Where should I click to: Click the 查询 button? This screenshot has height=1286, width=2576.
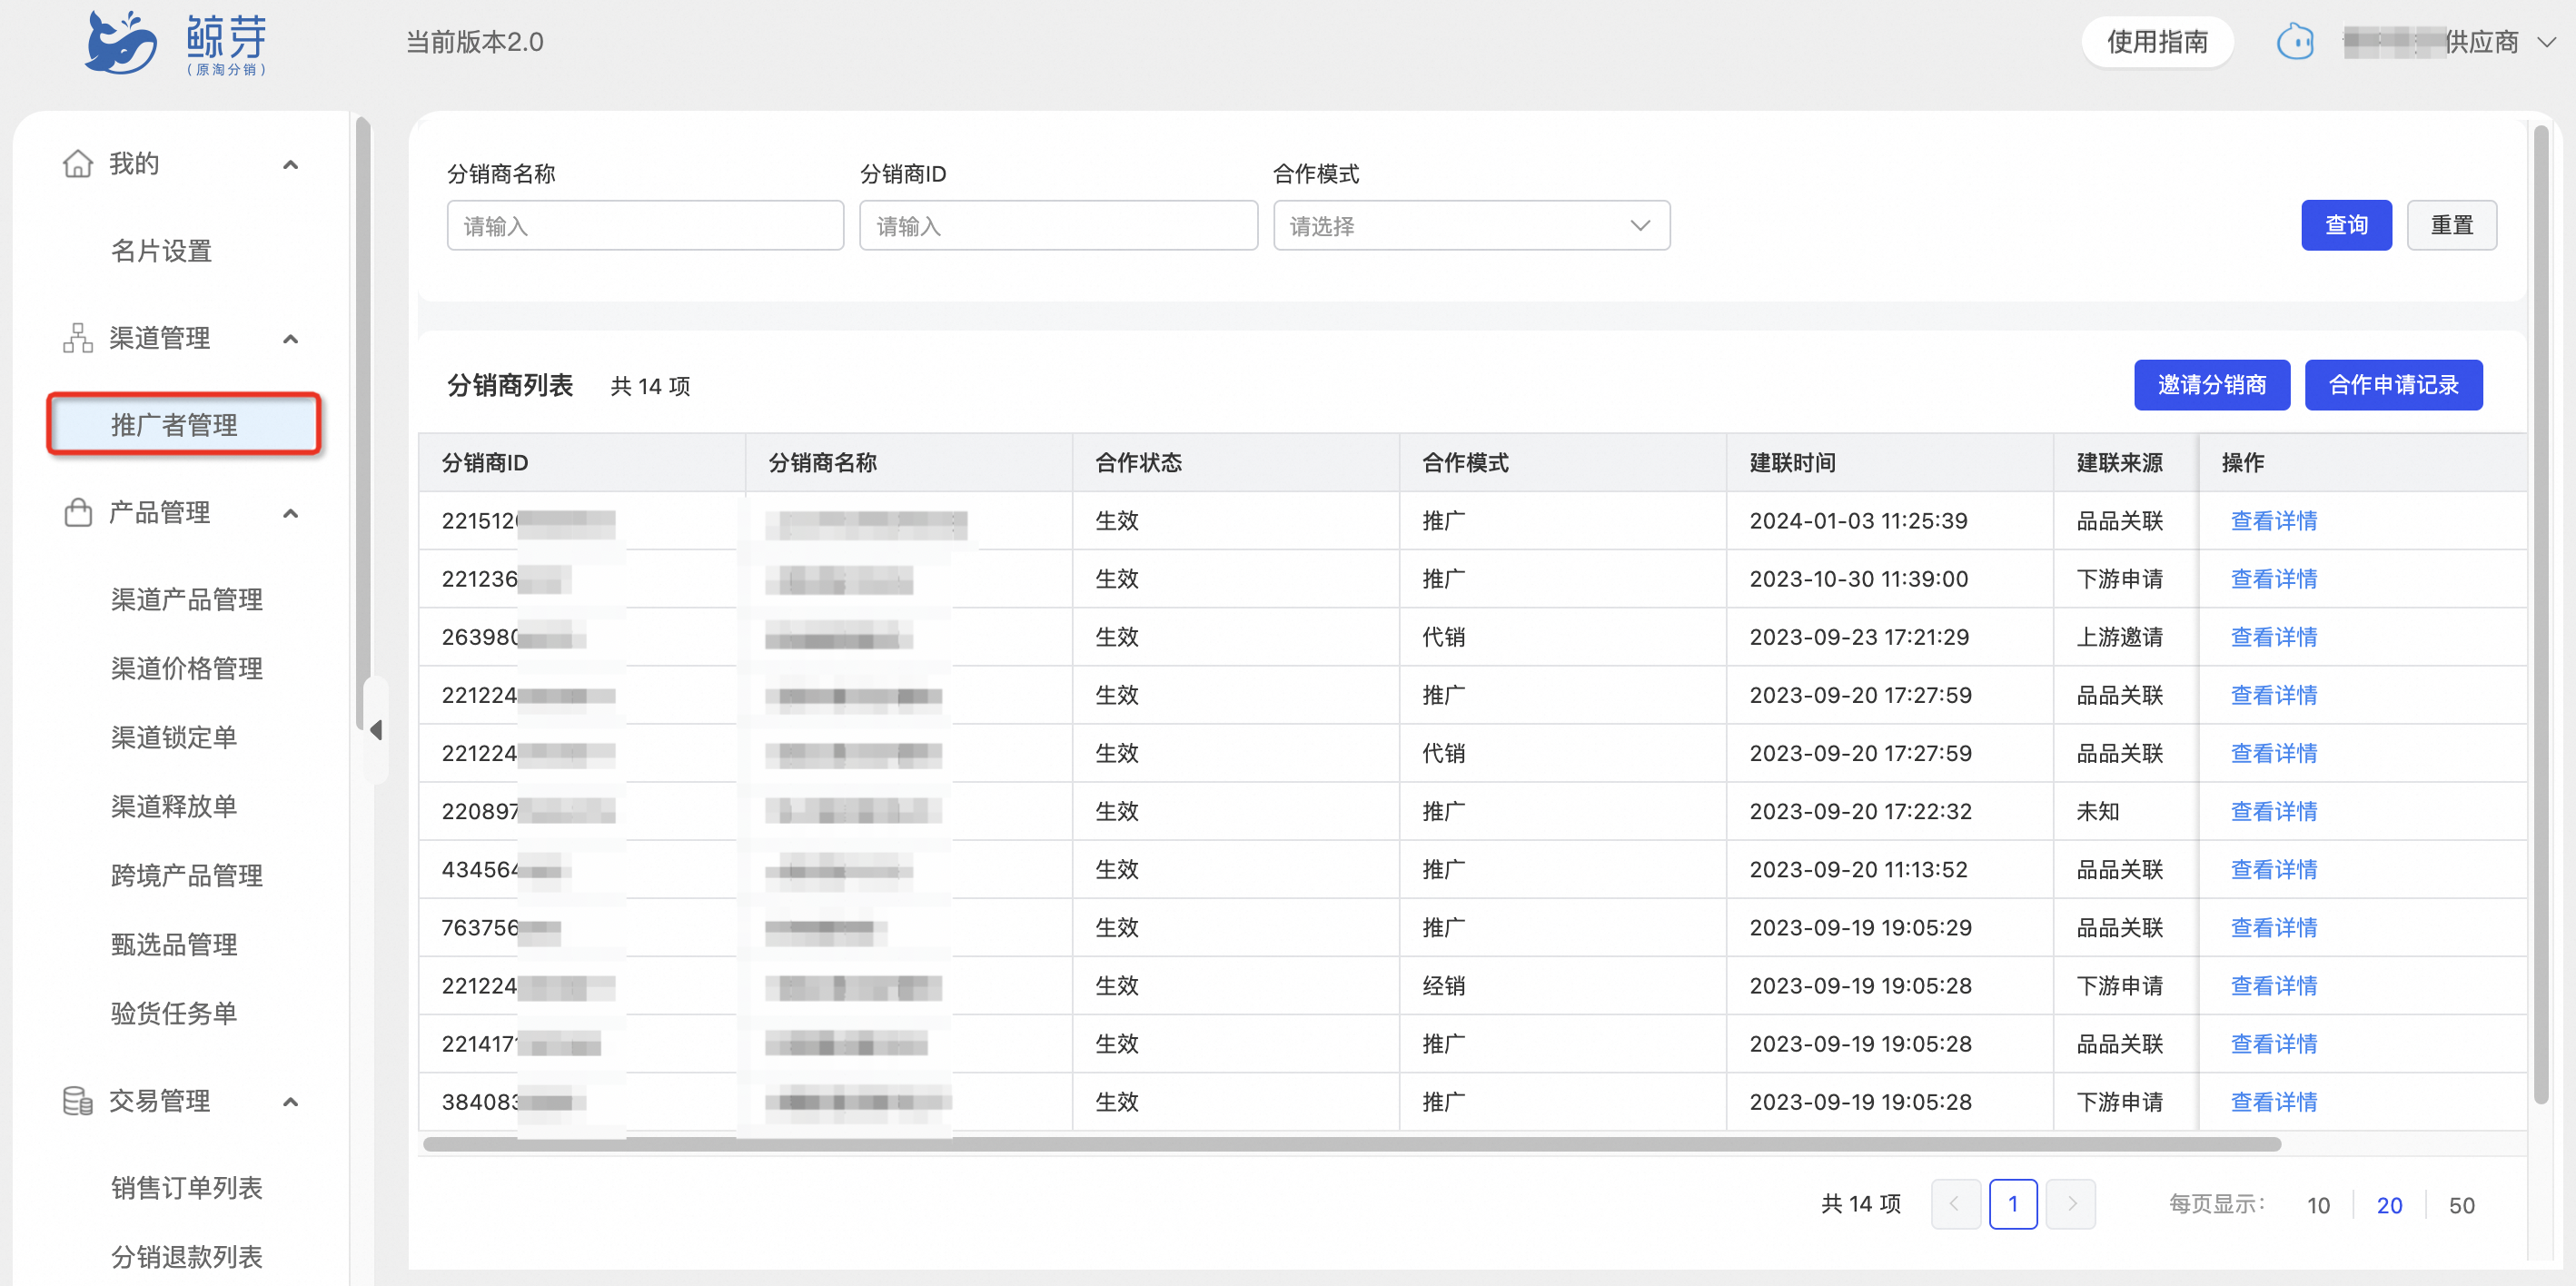pyautogui.click(x=2346, y=225)
